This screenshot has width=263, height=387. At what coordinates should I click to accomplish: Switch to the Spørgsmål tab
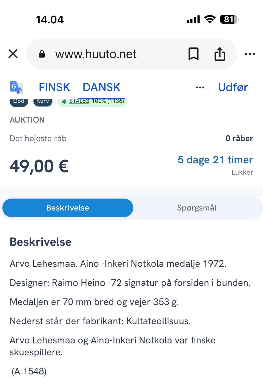(197, 208)
